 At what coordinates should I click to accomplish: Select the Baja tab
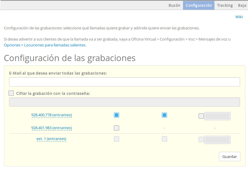point(242,5)
